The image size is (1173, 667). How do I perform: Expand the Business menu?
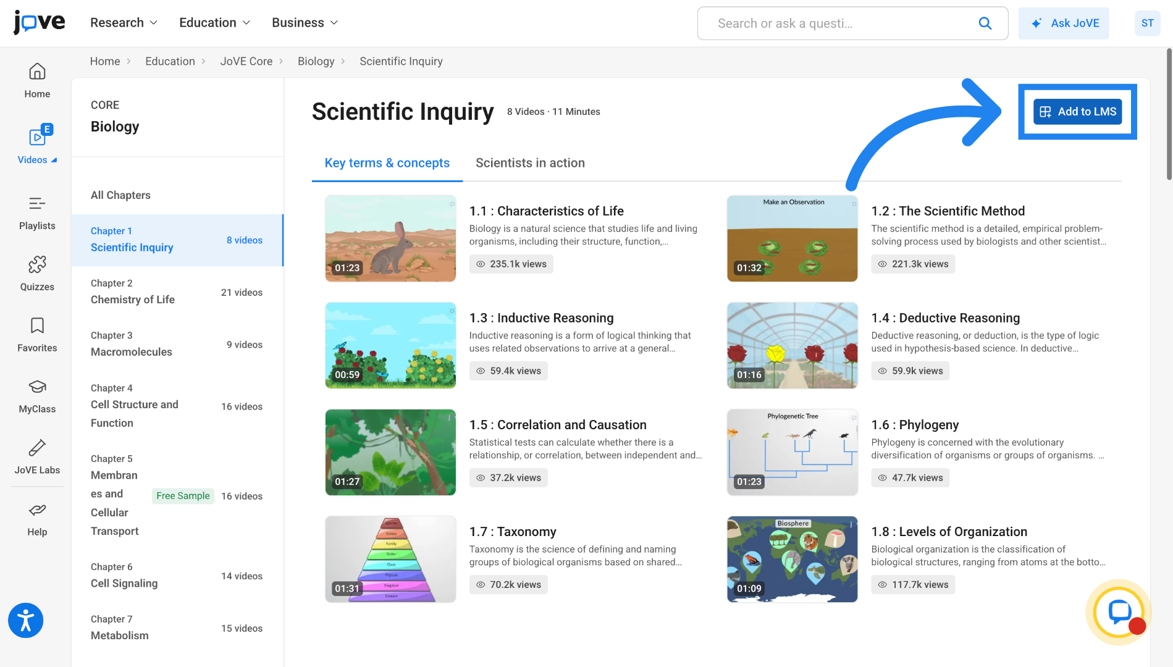[305, 23]
